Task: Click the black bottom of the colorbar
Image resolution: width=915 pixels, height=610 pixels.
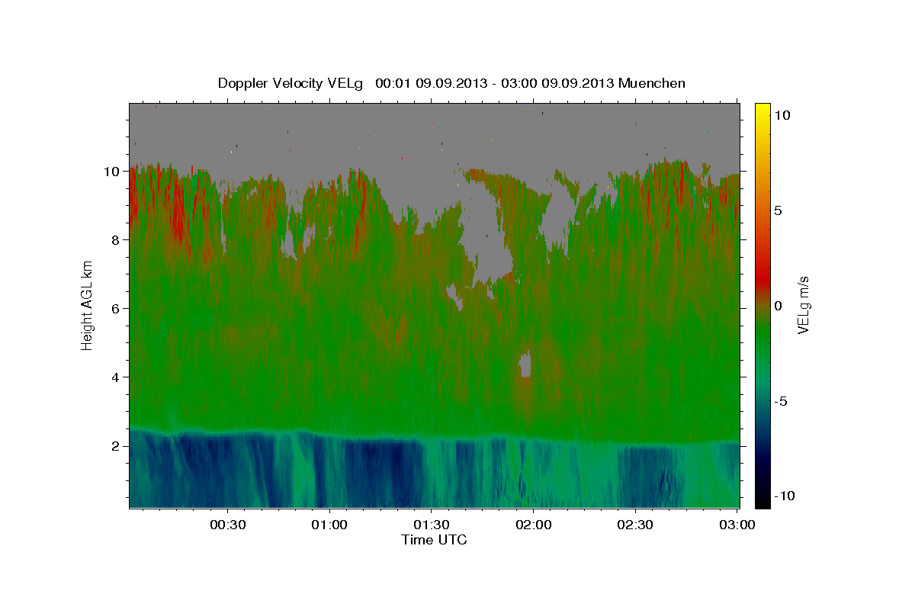Action: click(x=762, y=499)
